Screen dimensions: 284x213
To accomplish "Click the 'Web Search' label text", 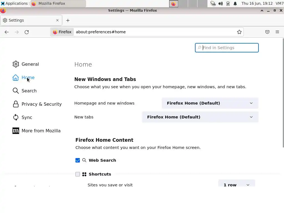I will click(x=102, y=160).
